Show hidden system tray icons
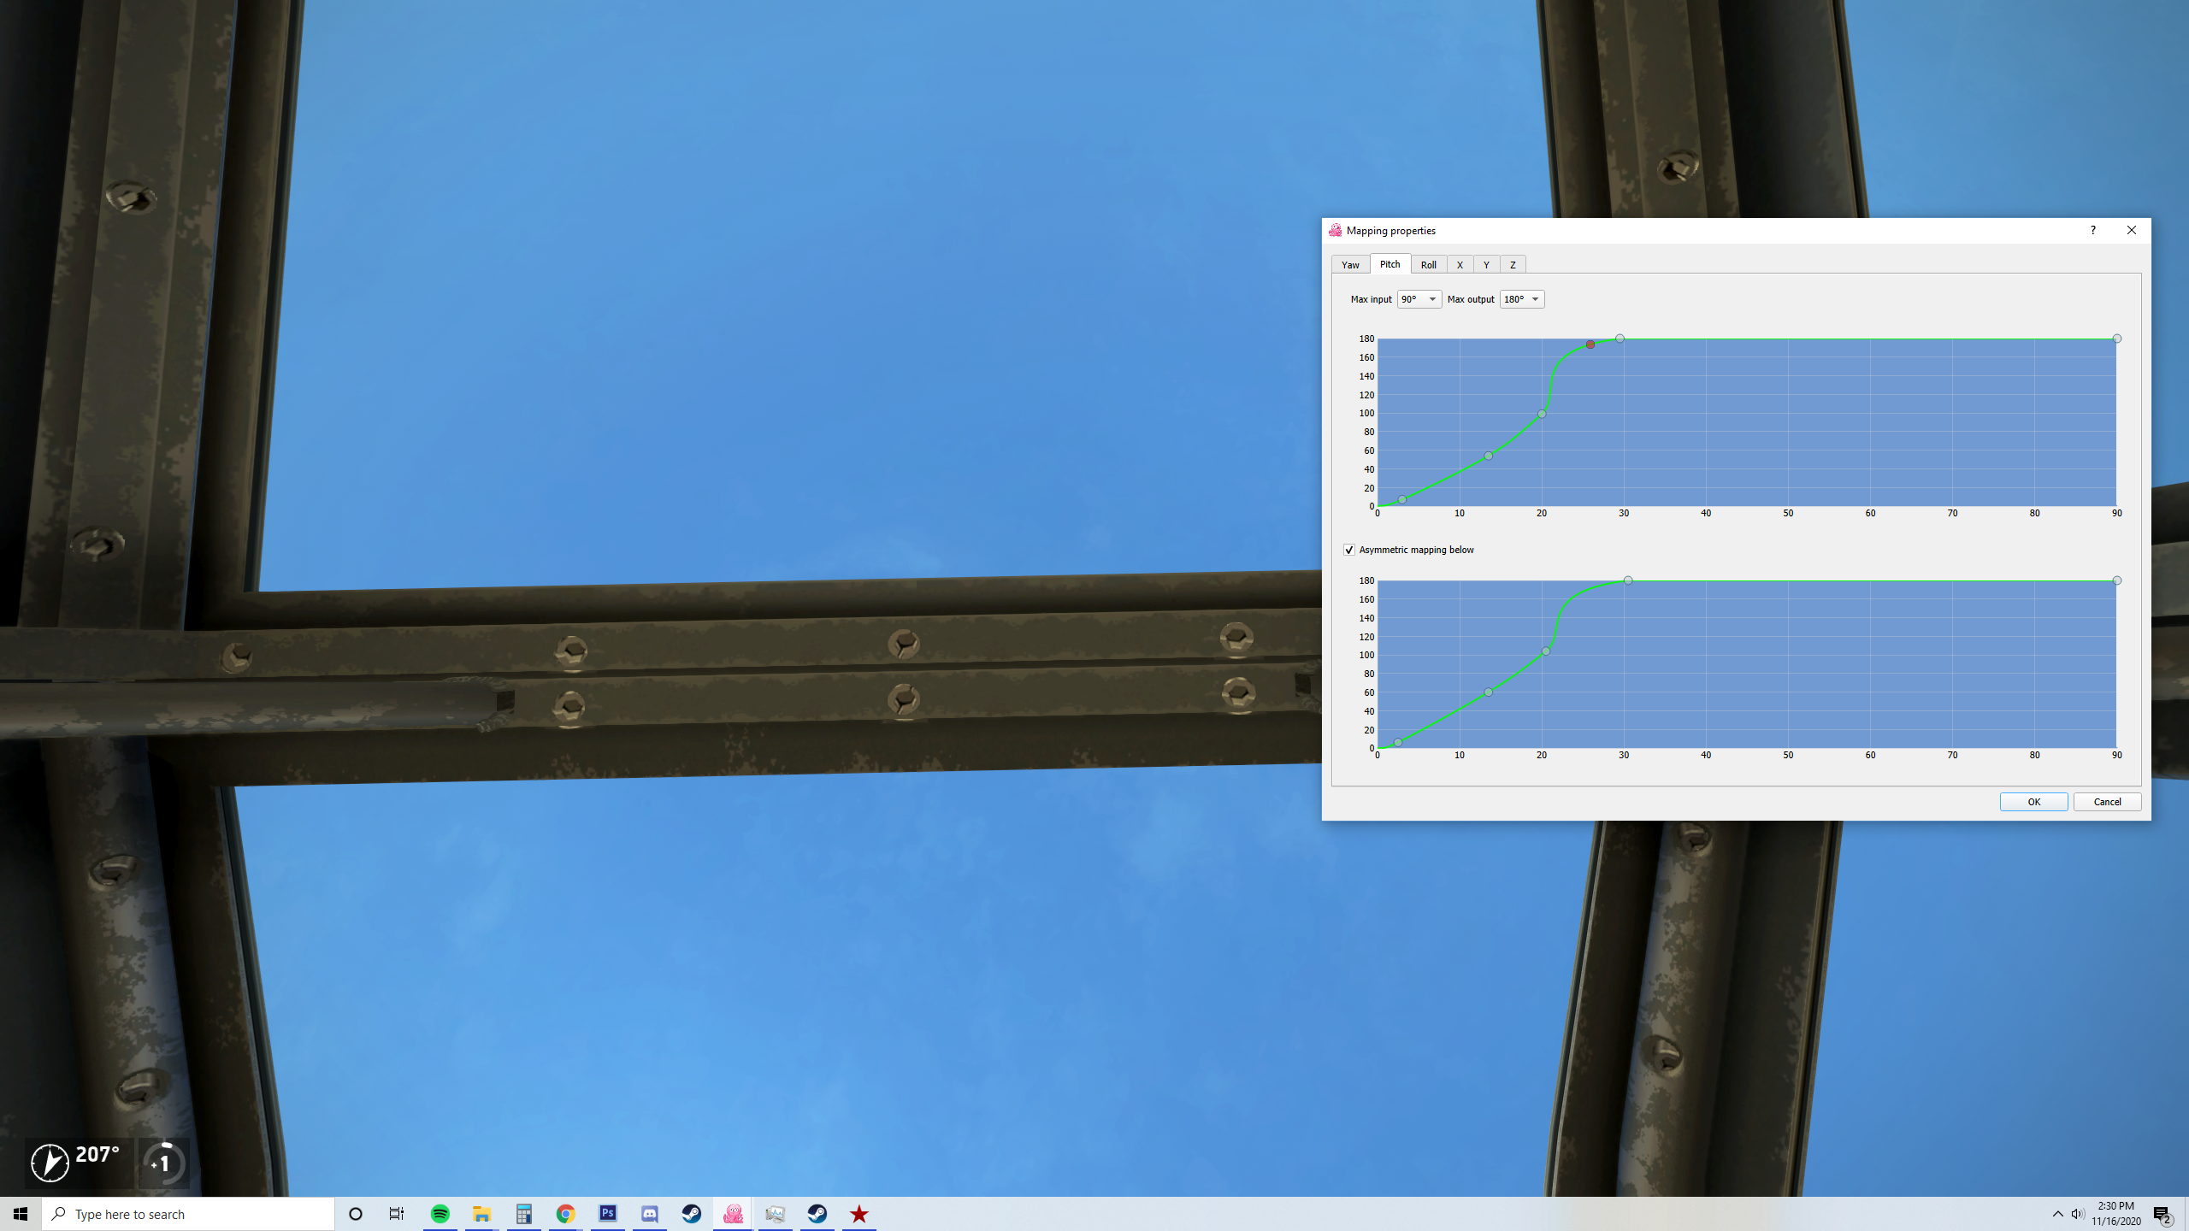This screenshot has width=2189, height=1231. (2057, 1214)
